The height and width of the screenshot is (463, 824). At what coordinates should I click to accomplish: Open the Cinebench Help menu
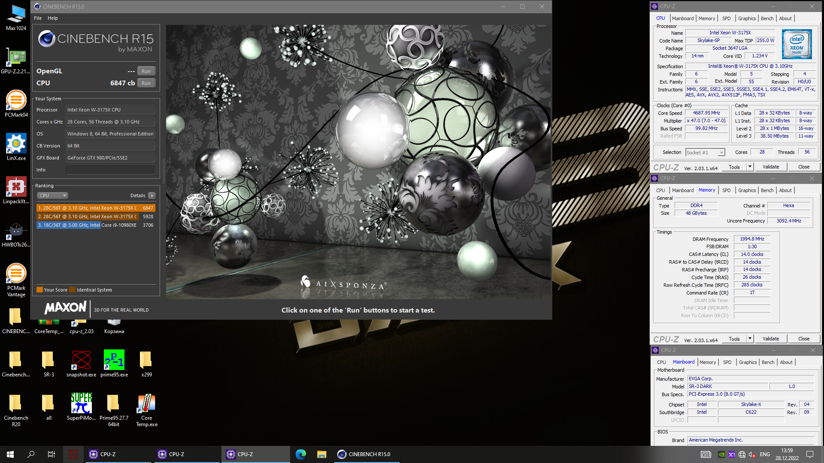pyautogui.click(x=52, y=18)
